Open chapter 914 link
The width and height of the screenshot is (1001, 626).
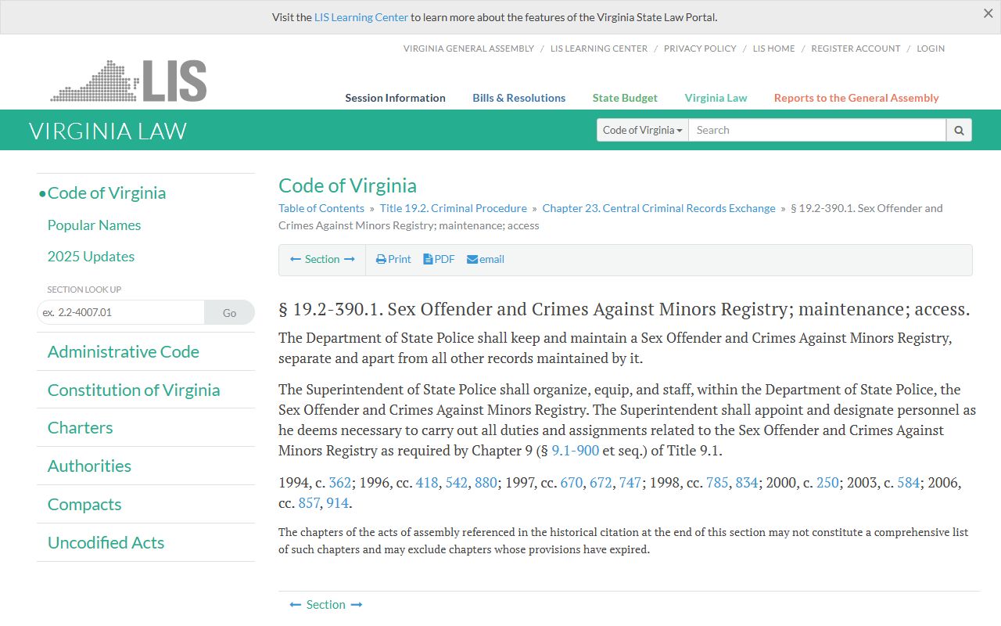point(338,502)
